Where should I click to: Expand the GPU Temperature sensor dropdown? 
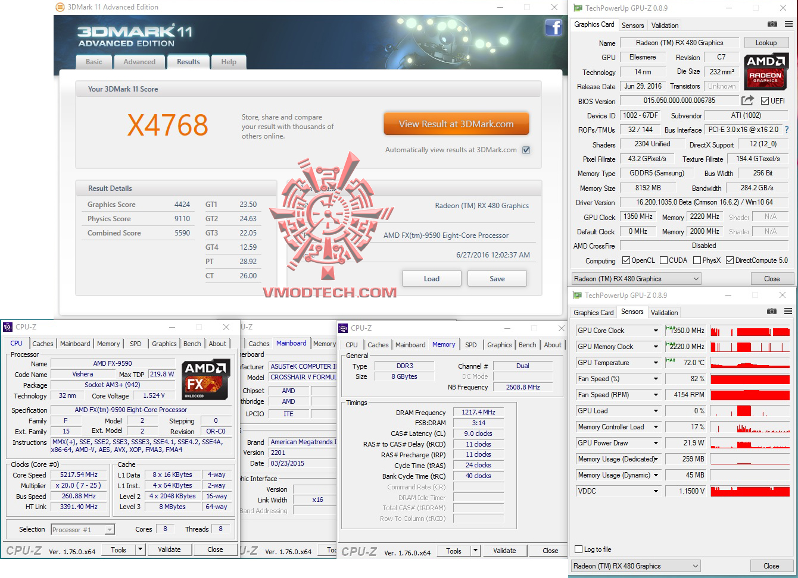(656, 363)
